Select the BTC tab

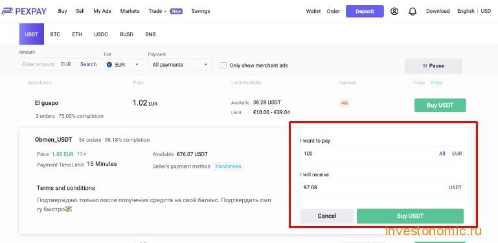pyautogui.click(x=55, y=34)
